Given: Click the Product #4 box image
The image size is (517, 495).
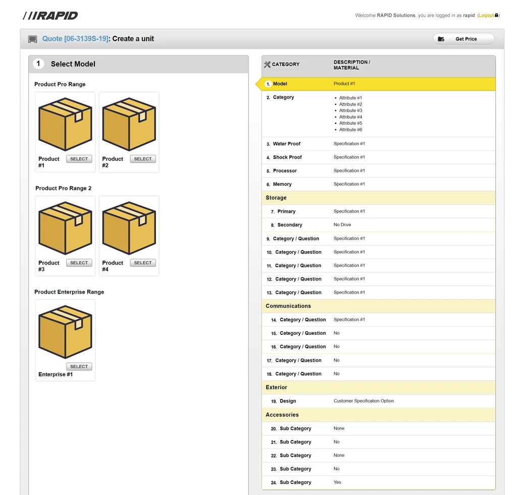Looking at the screenshot, I should pos(129,228).
